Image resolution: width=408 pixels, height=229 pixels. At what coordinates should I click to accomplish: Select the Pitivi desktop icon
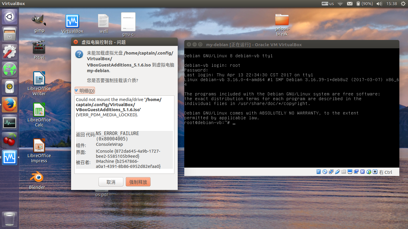click(39, 50)
